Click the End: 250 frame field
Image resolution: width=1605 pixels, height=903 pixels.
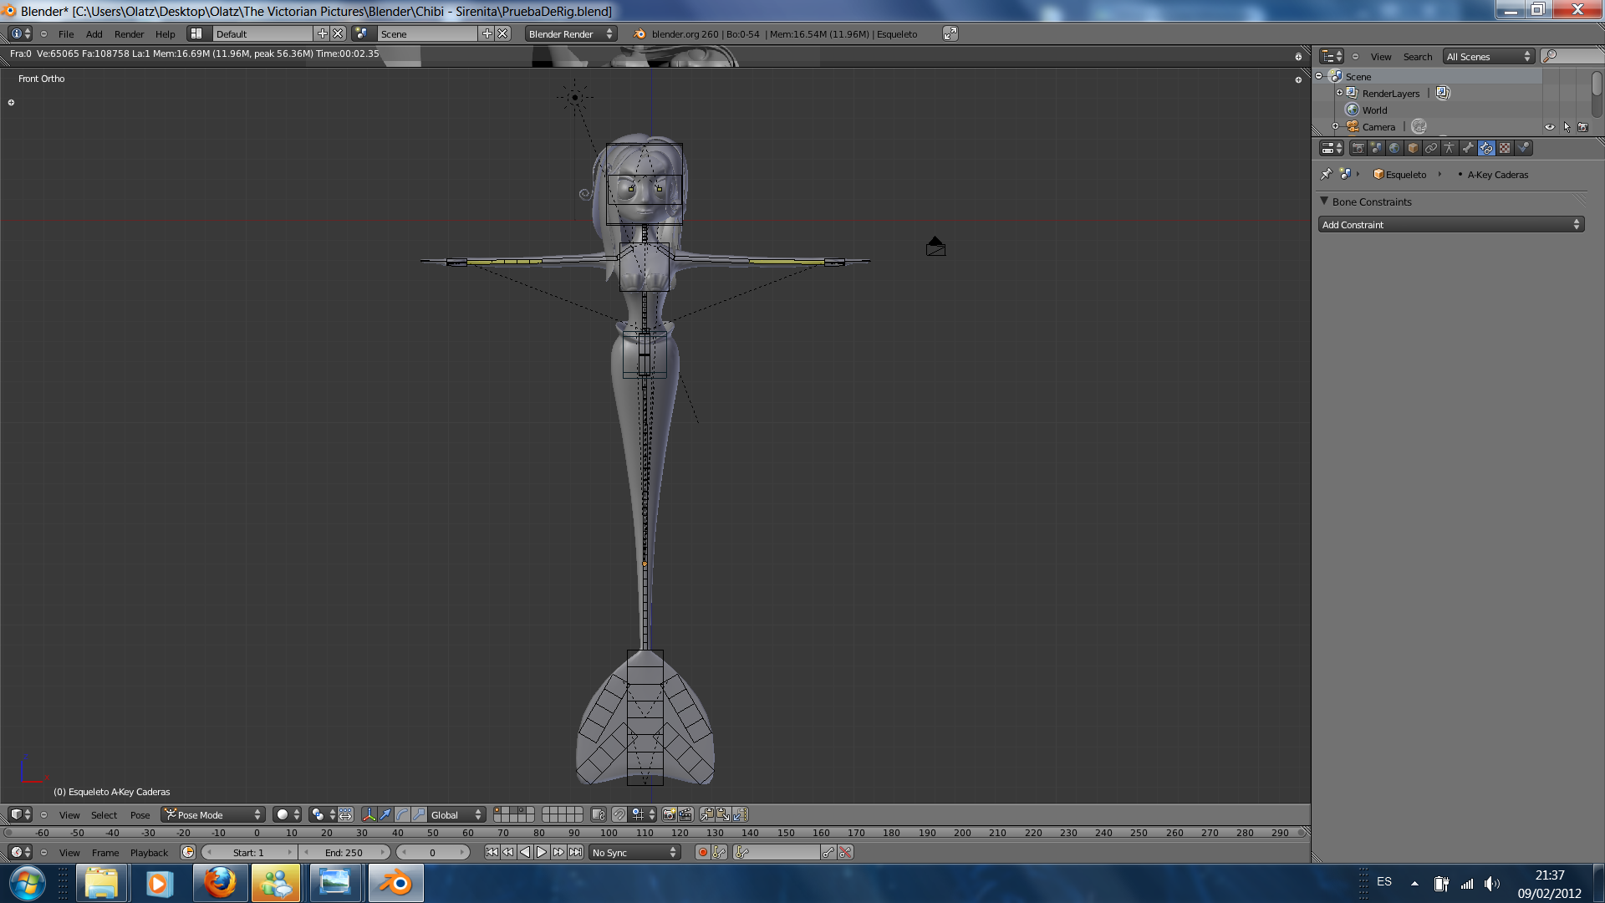point(344,852)
